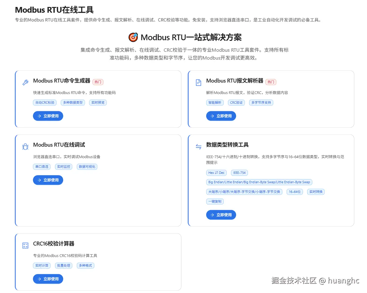Select the CRC验证 tag
The width and height of the screenshot is (367, 293).
click(x=236, y=103)
